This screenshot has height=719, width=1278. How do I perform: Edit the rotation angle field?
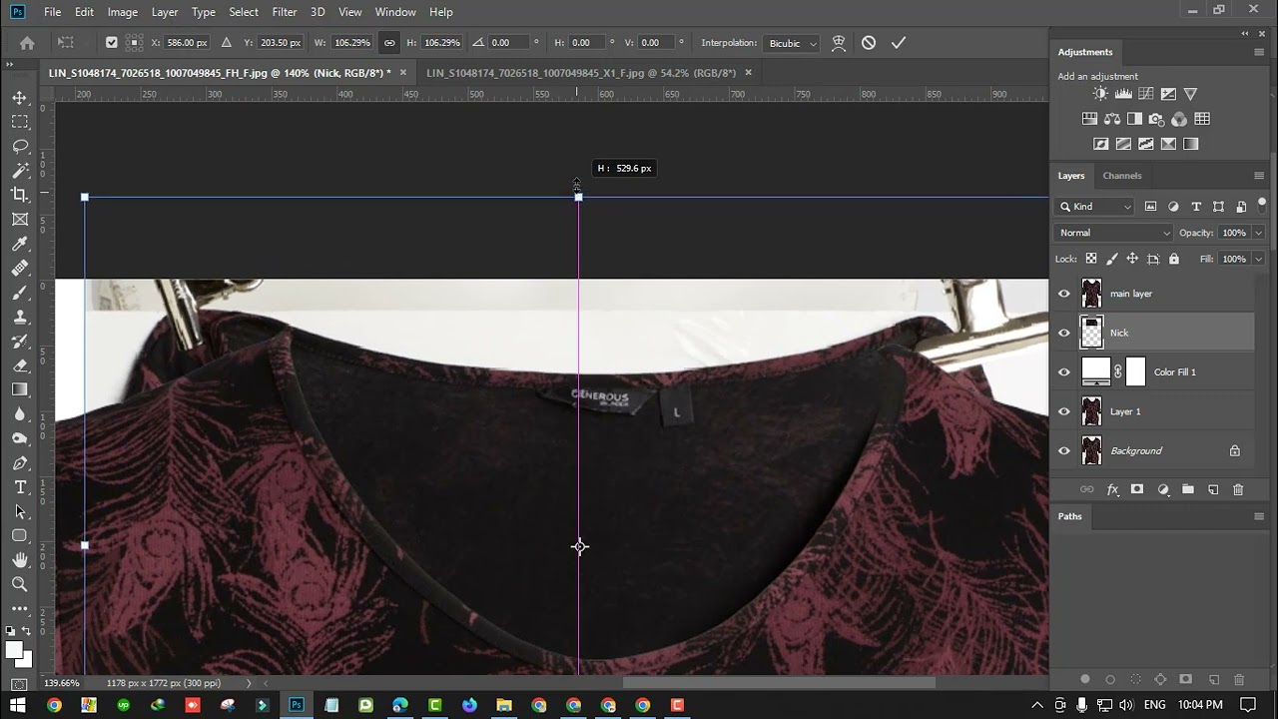(507, 43)
